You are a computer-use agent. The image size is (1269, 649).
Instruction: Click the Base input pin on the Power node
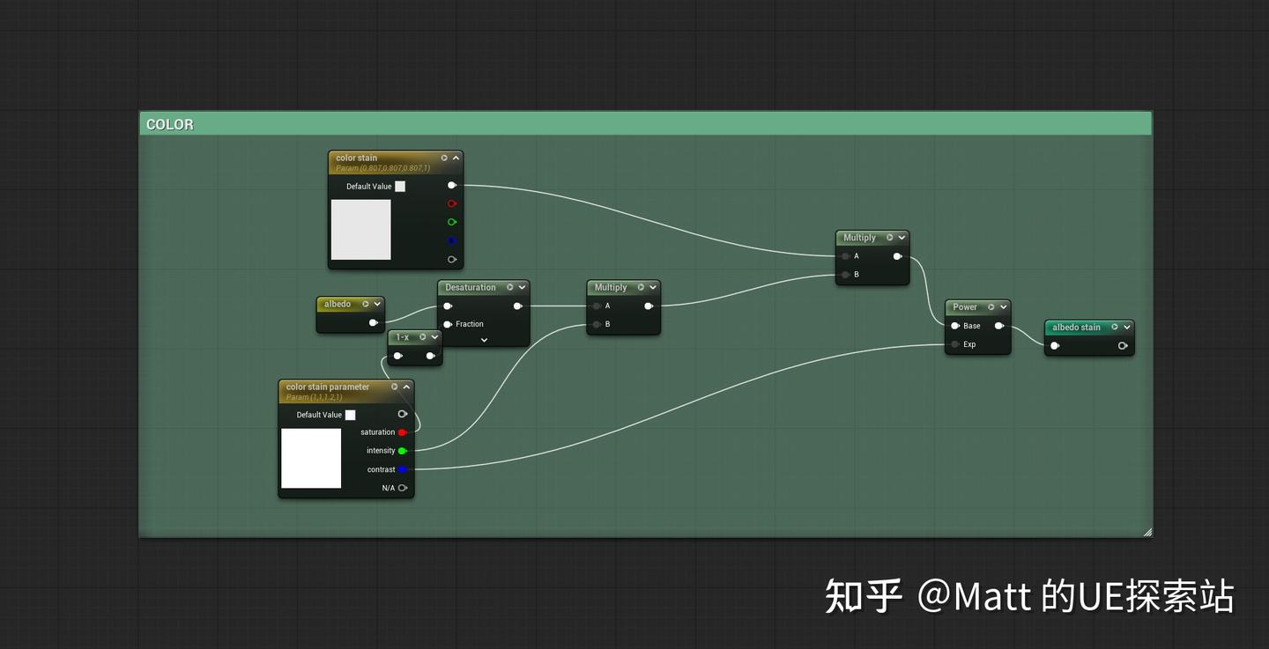tap(954, 326)
